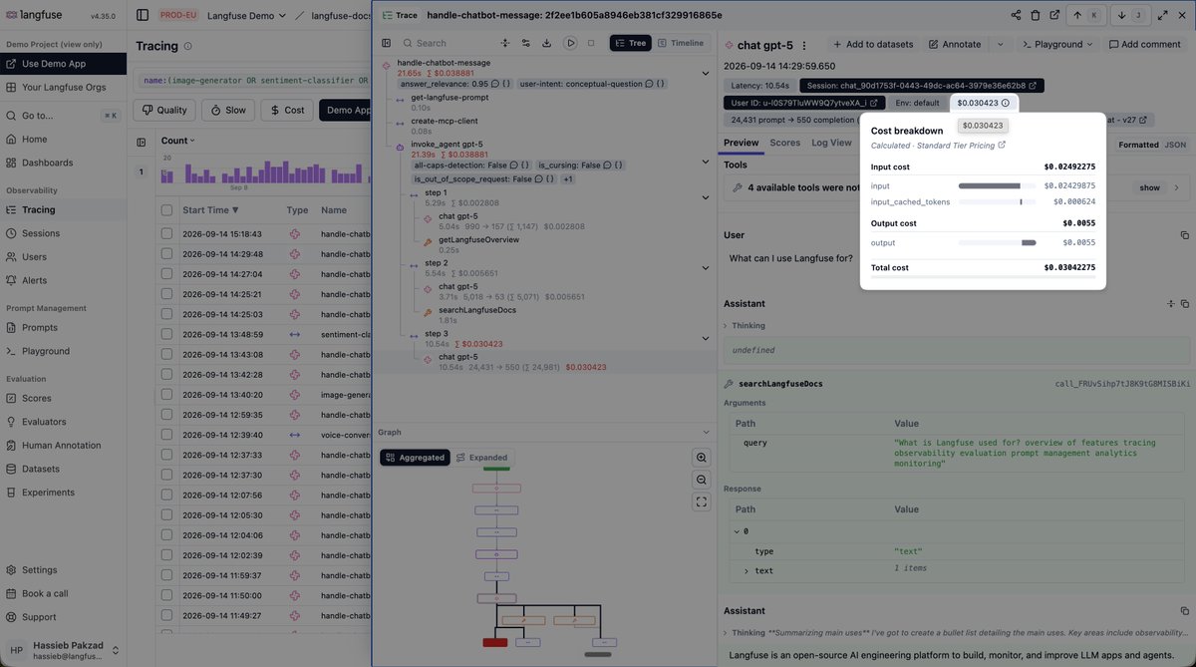
Task: Click the sparkle icon beside first Assistant heading
Action: (x=1171, y=303)
